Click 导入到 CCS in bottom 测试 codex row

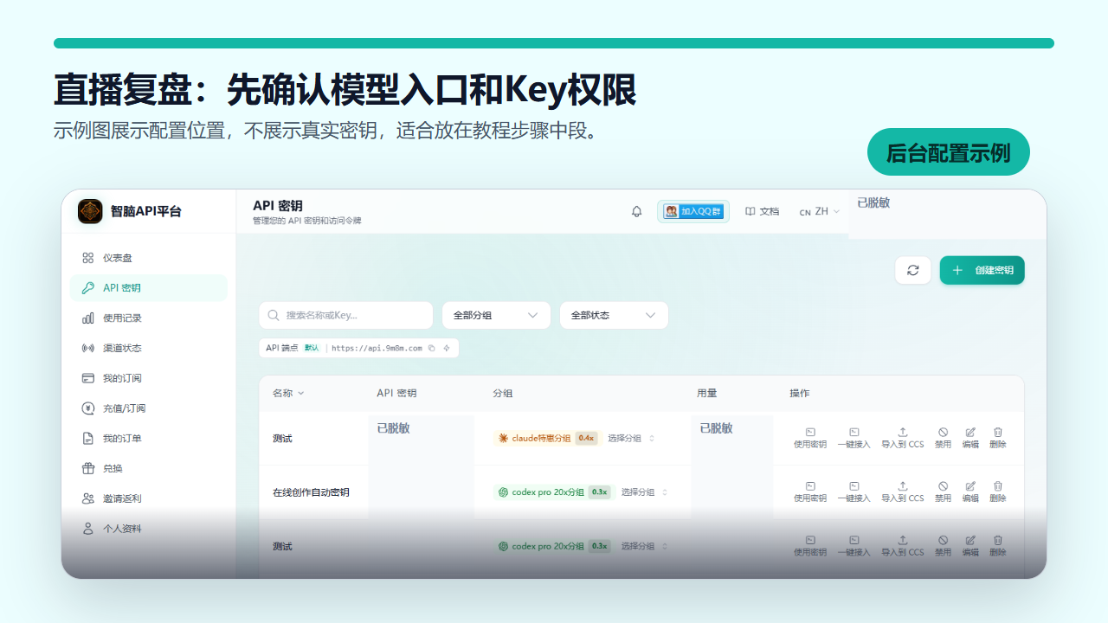903,545
